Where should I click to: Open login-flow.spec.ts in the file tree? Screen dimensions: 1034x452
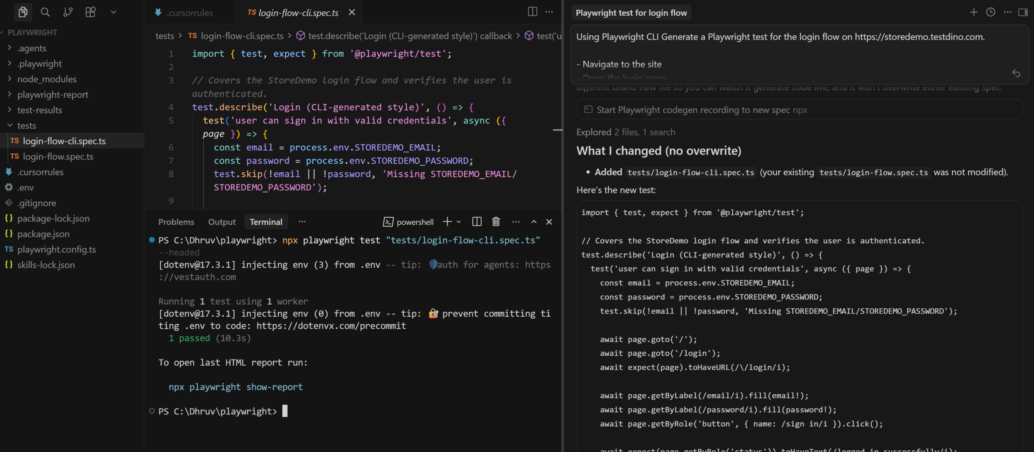(58, 157)
